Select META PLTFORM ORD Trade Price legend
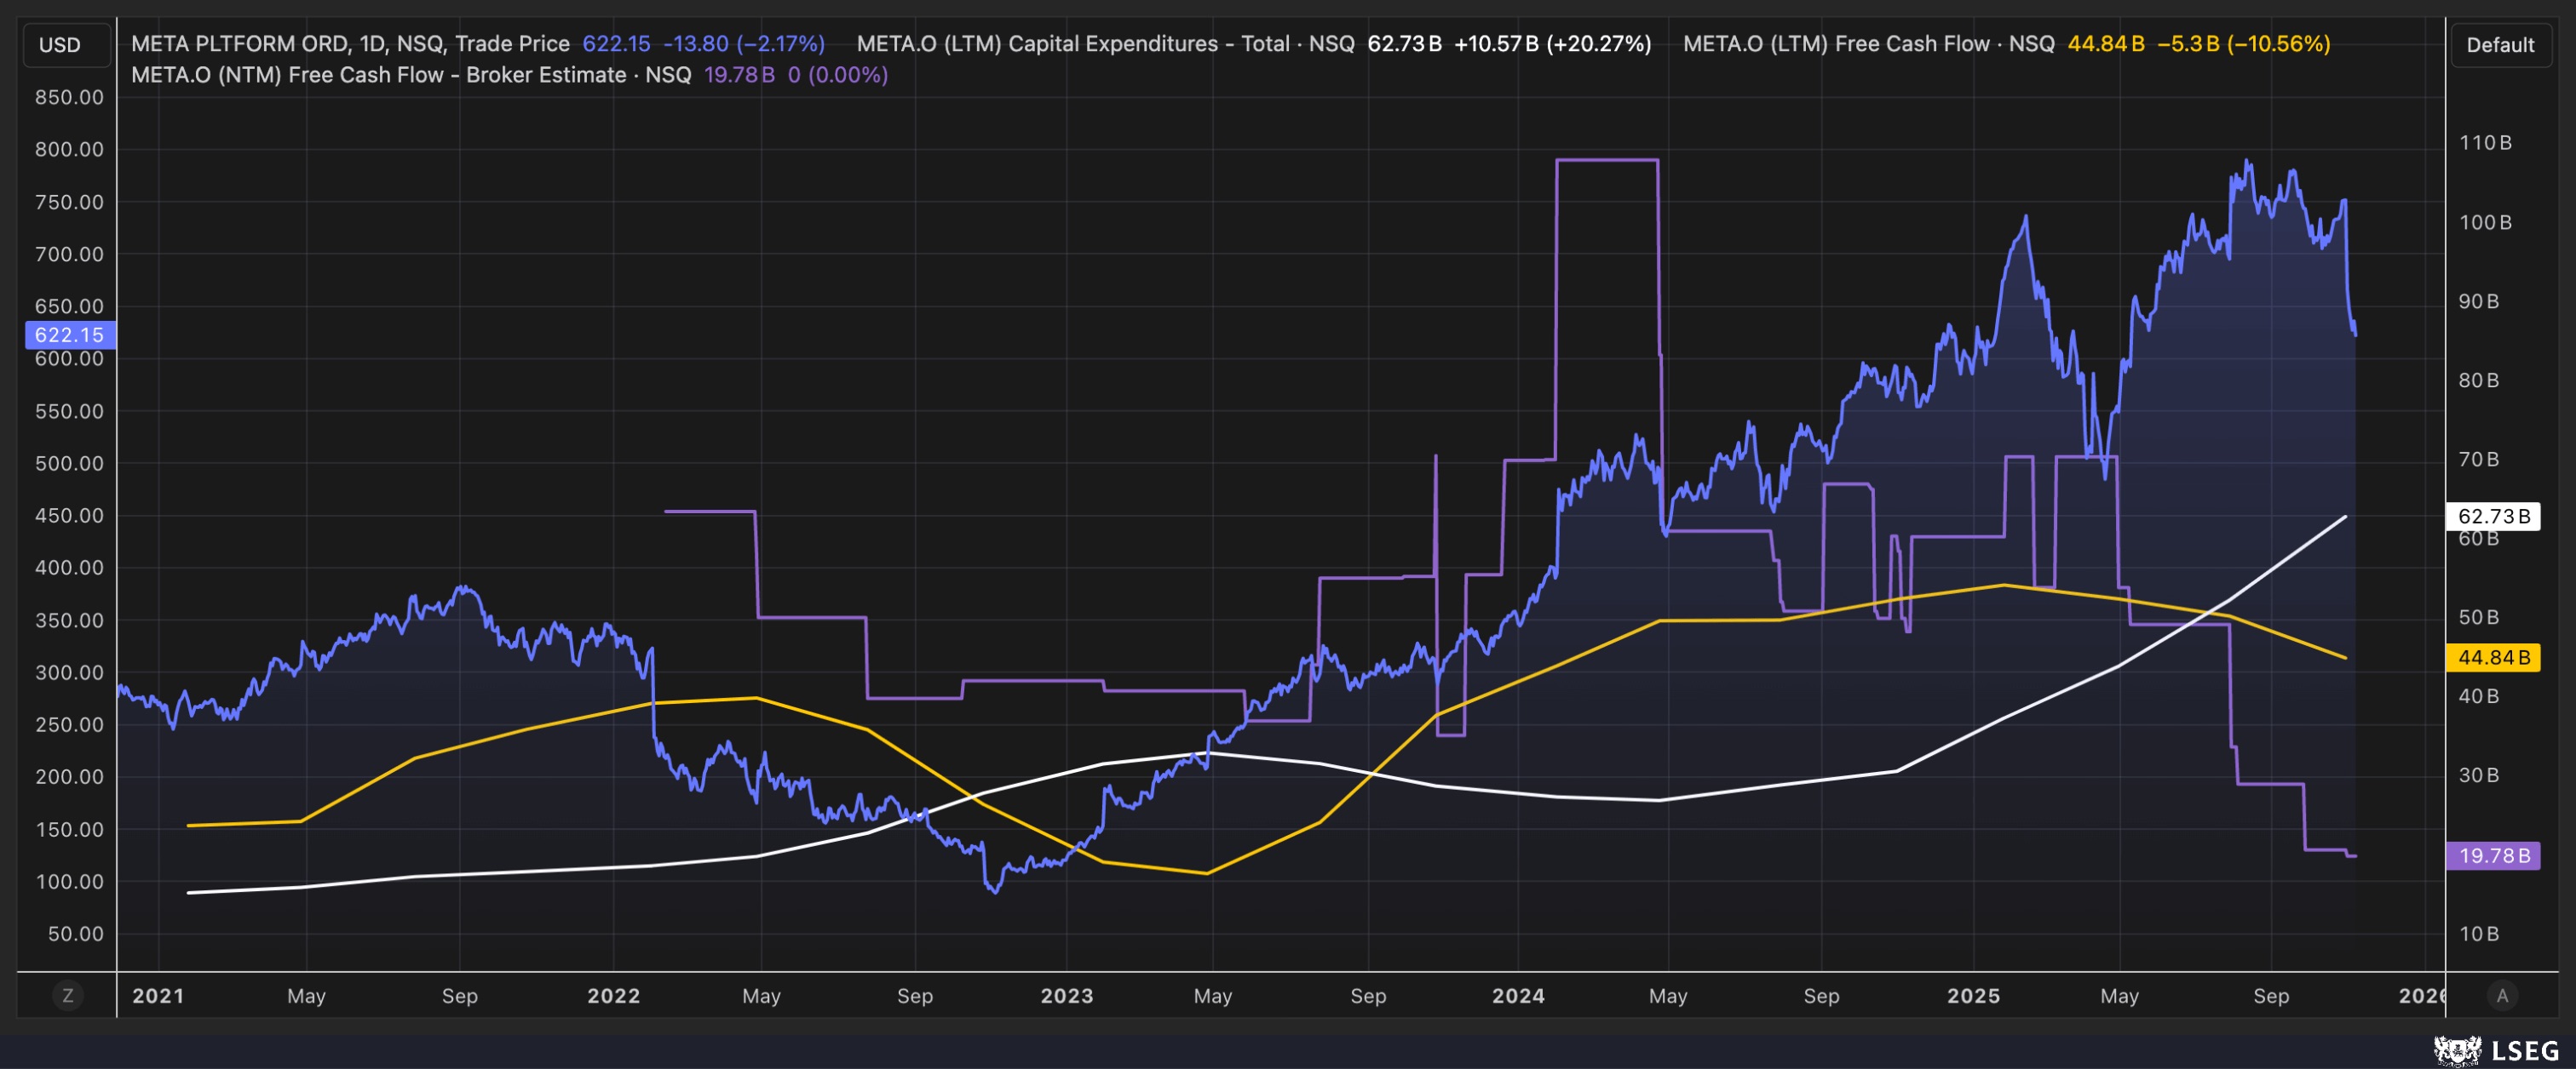2576x1069 pixels. [350, 44]
